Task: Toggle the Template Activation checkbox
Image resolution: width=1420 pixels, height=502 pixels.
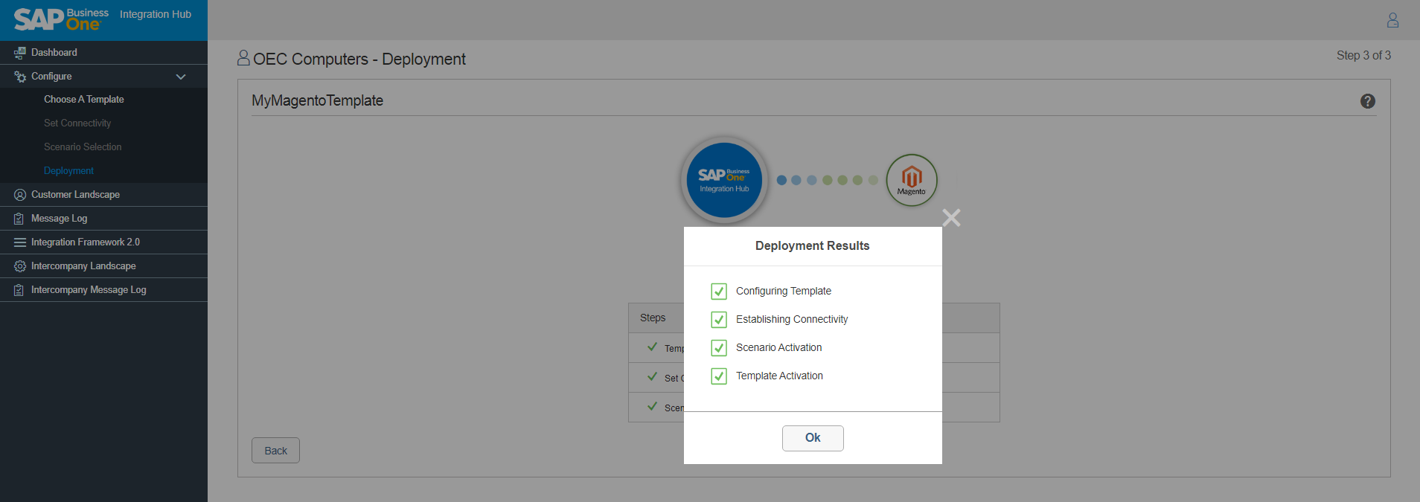Action: point(718,376)
